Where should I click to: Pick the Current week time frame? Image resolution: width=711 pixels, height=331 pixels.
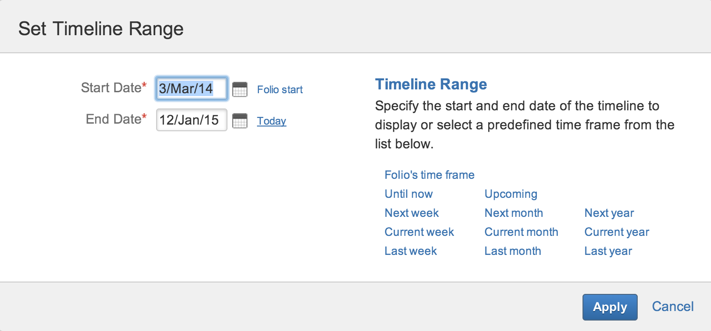[419, 232]
